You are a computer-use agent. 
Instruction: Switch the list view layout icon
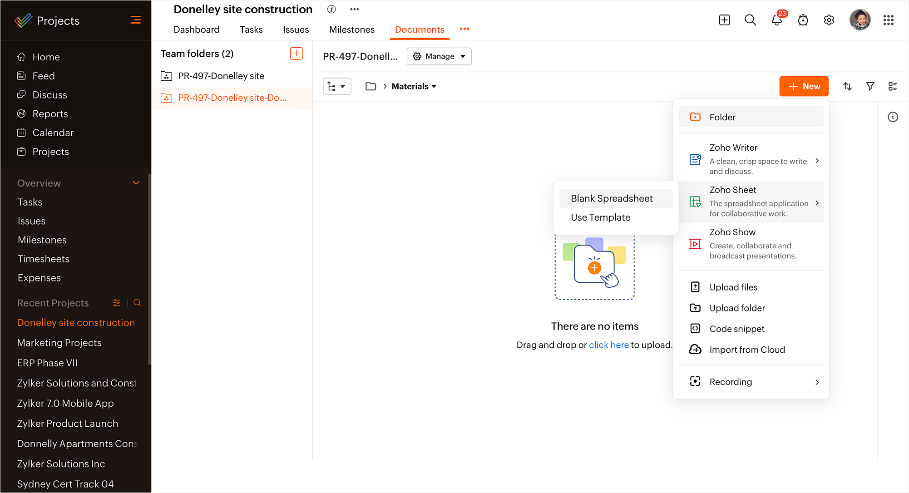(893, 86)
